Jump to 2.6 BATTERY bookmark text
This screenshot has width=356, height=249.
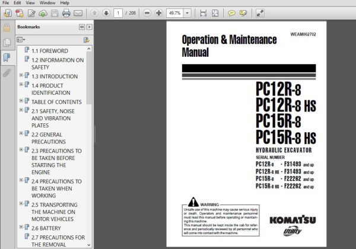[46, 228]
